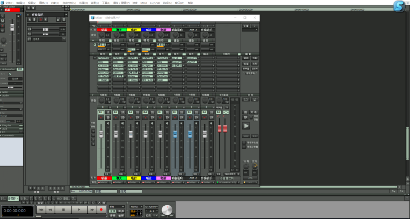Click the blue AUX 2 channel fader

(190, 134)
